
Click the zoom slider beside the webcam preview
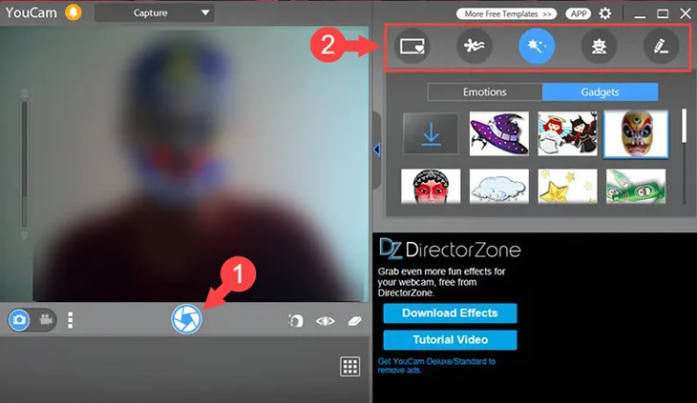tap(25, 164)
